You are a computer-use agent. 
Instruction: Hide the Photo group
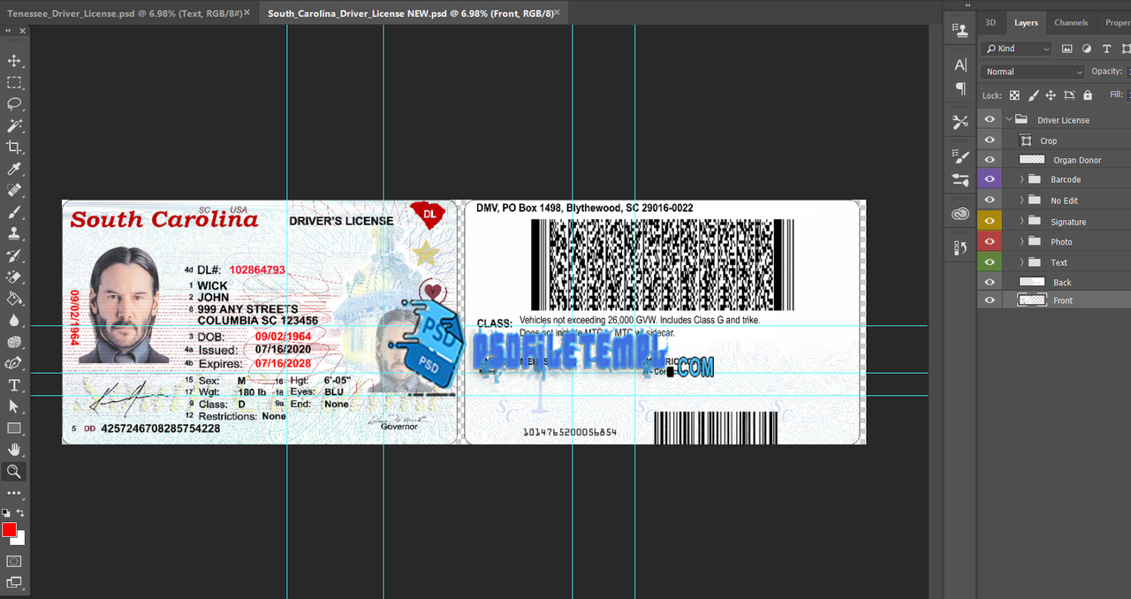pyautogui.click(x=990, y=241)
